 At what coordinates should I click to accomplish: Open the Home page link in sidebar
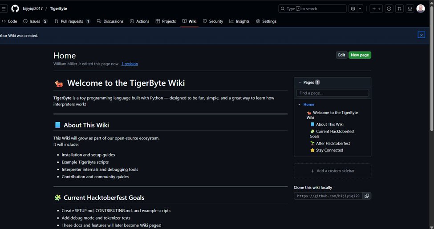[308, 104]
